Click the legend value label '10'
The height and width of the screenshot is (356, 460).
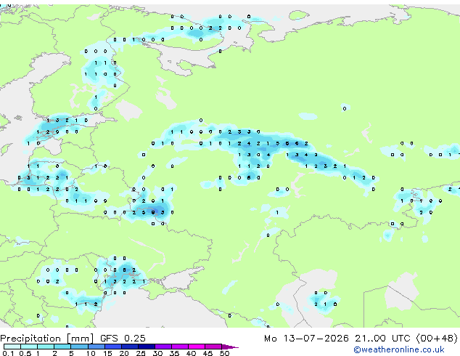click(x=91, y=353)
